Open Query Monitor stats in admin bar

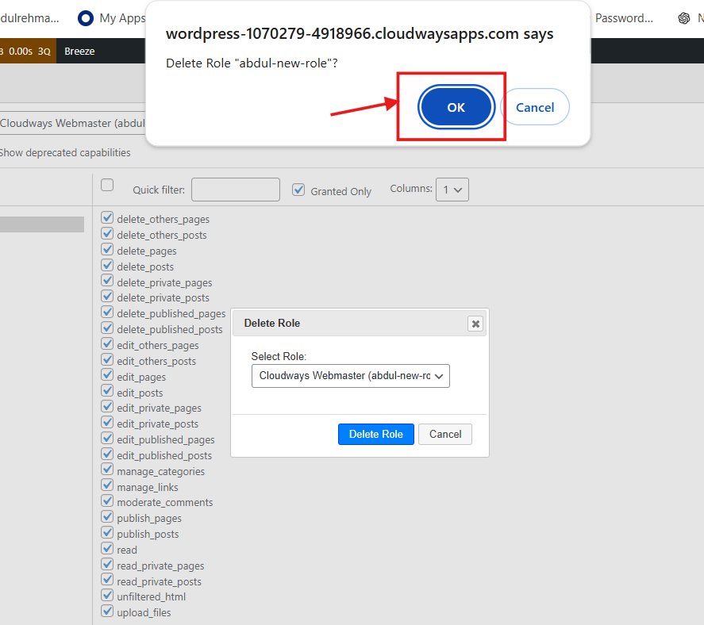[27, 52]
